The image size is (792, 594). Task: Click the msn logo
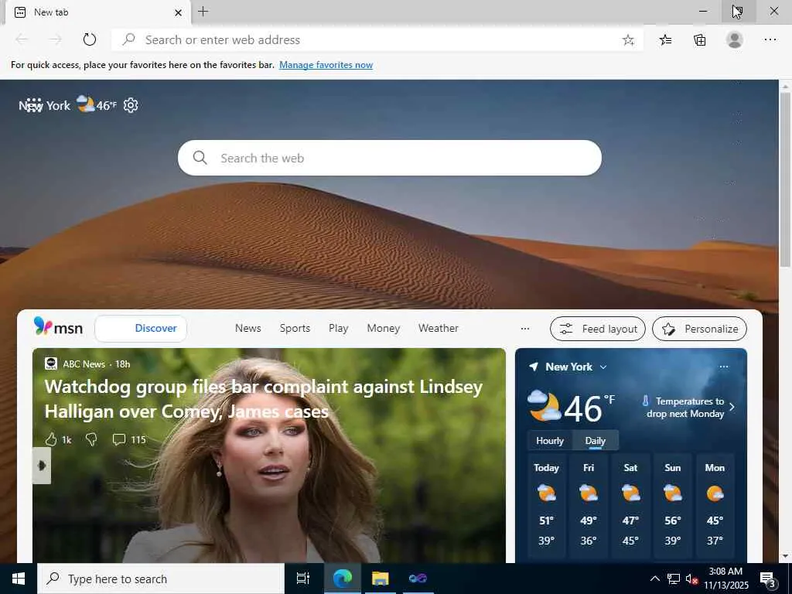click(x=58, y=327)
